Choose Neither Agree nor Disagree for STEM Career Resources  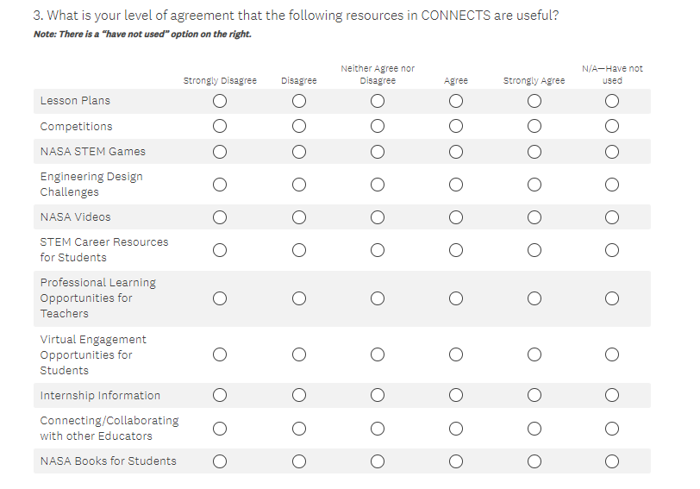[x=377, y=250]
